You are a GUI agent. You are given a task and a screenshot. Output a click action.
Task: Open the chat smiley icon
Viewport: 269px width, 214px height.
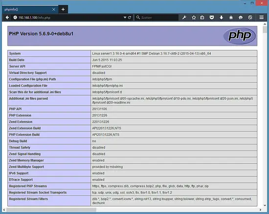click(241, 17)
